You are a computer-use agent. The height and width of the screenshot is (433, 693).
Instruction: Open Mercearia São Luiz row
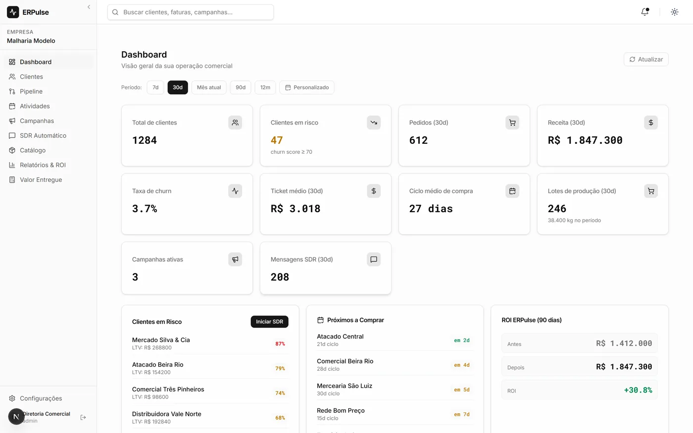point(395,390)
